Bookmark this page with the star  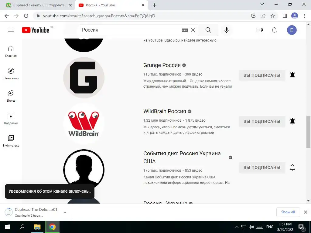pos(273,16)
